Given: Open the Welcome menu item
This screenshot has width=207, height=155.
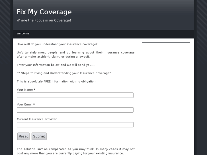Looking at the screenshot, I should 23,33.
